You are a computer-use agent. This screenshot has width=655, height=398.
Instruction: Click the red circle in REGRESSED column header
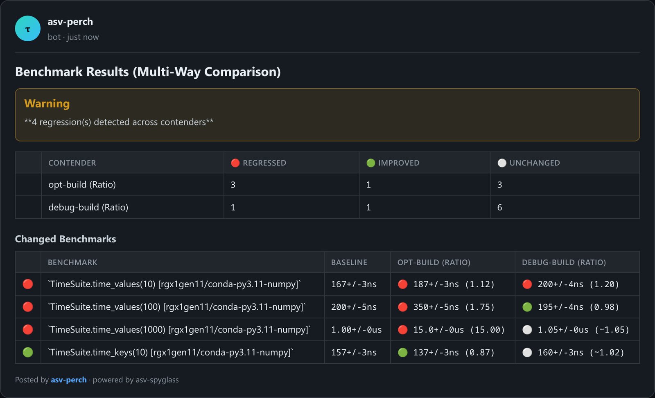point(235,163)
